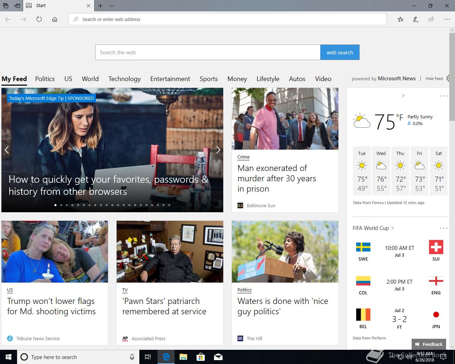Image resolution: width=455 pixels, height=364 pixels.
Task: Click taskbar Type here to search box
Action: 77,357
